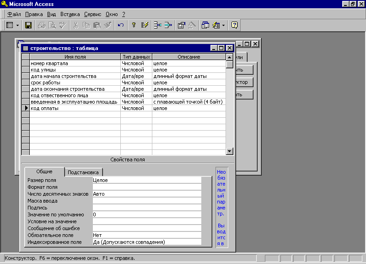
Task: Click Значение по умолчанию field
Action: click(x=147, y=214)
